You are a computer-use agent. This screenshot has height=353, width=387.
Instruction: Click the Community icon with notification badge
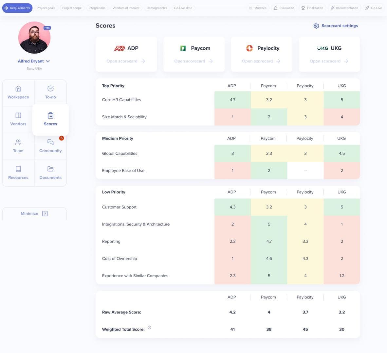click(x=50, y=142)
